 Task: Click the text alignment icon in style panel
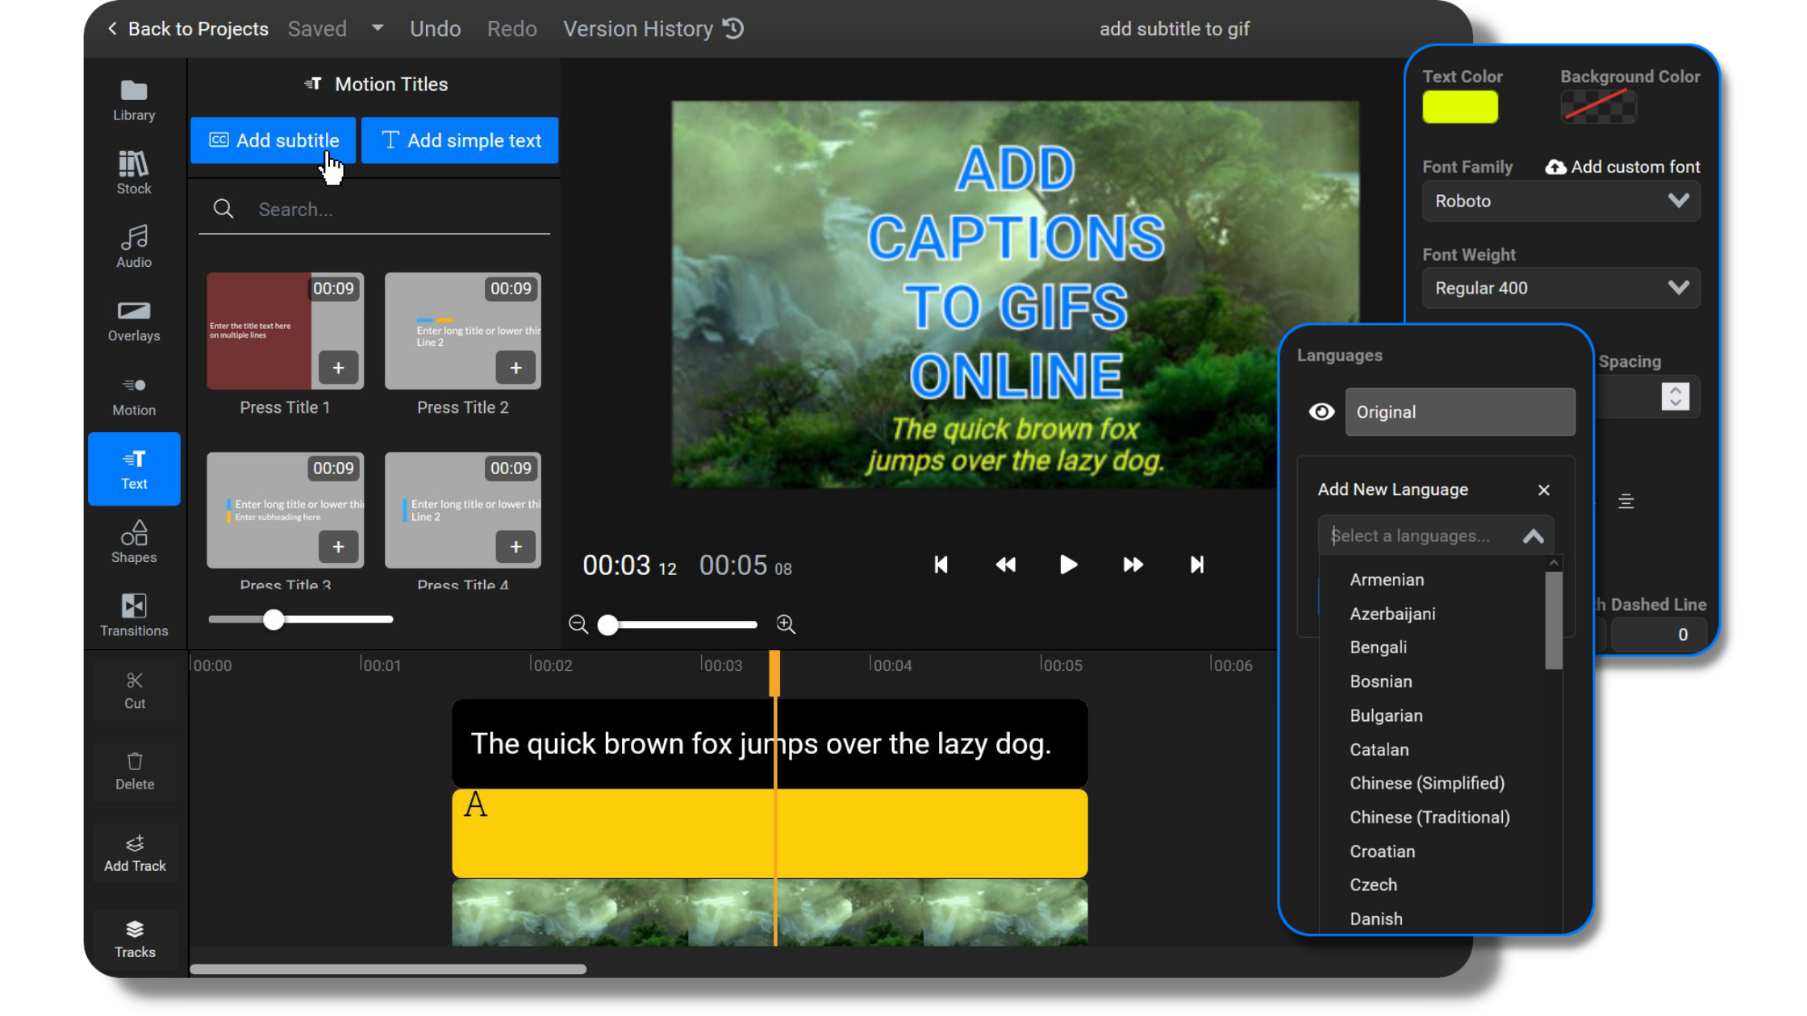coord(1625,502)
